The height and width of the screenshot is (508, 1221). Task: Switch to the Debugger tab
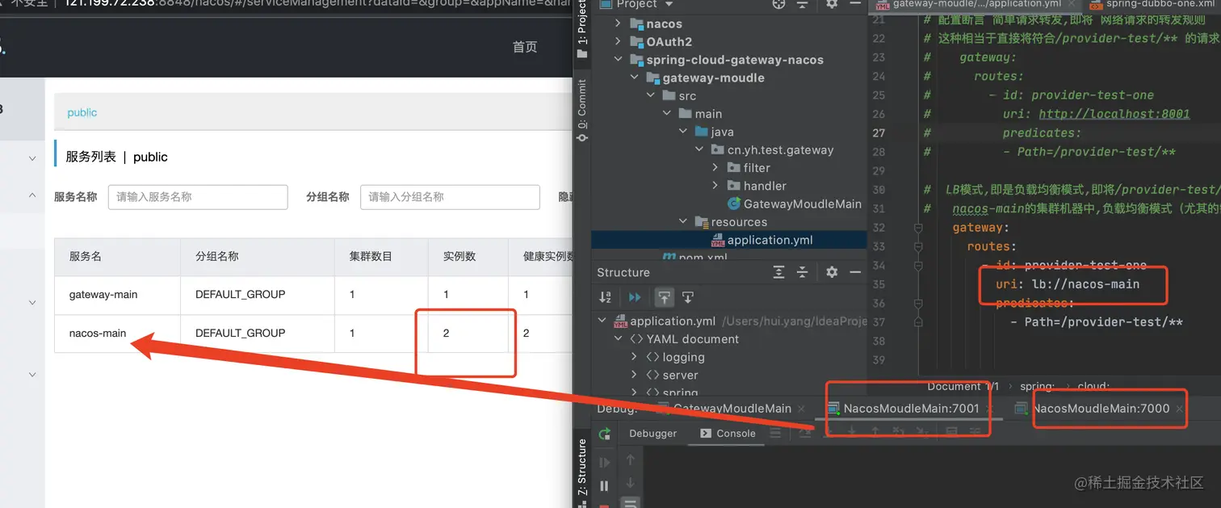[652, 433]
